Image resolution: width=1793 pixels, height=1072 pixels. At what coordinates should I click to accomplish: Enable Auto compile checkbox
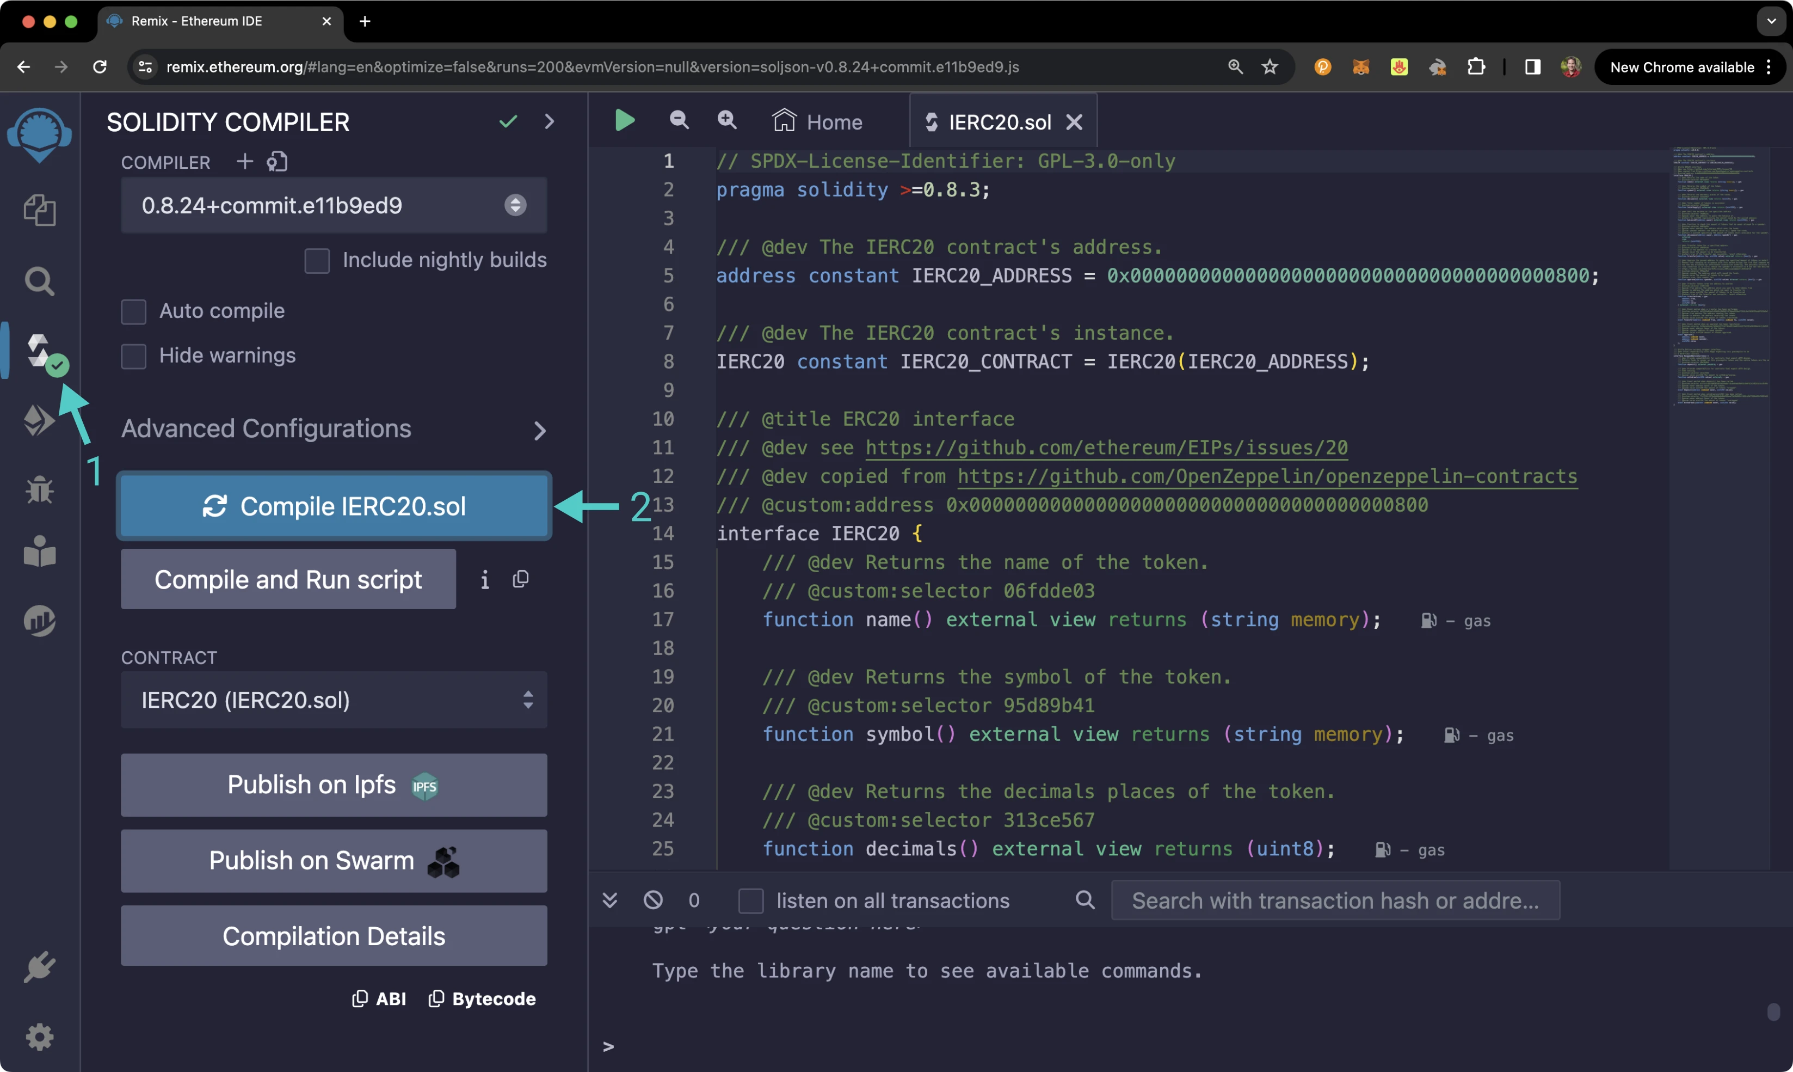(x=133, y=311)
